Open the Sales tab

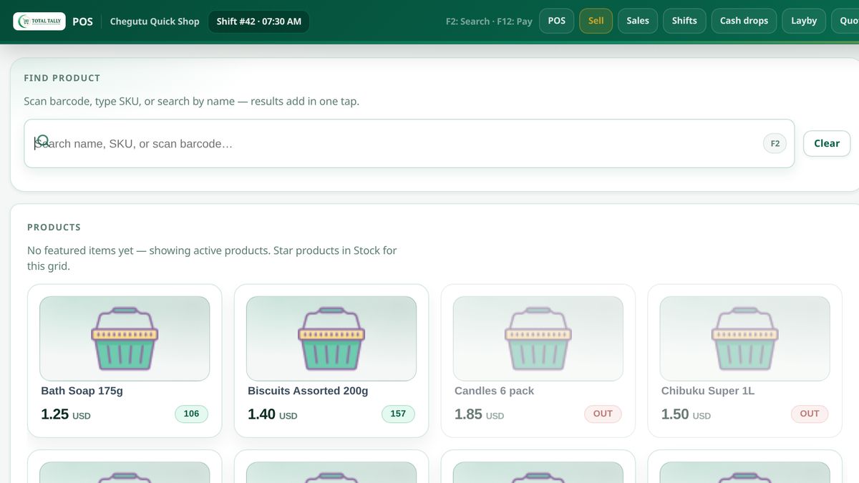tap(638, 21)
